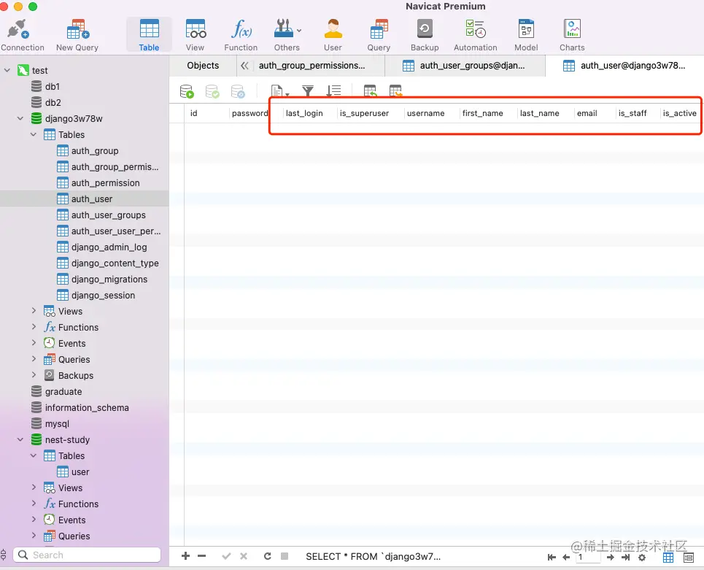Collapse the nest-study database
Viewport: 704px width, 570px height.
pyautogui.click(x=20, y=439)
